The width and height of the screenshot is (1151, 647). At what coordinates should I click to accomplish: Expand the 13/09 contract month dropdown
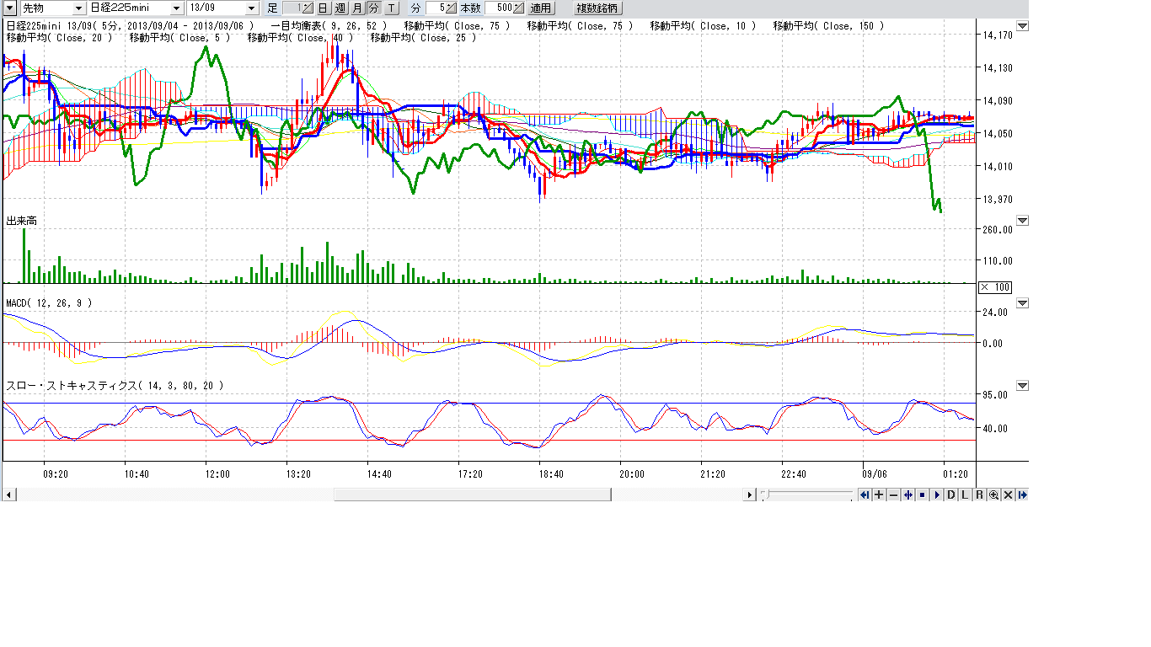click(x=252, y=8)
